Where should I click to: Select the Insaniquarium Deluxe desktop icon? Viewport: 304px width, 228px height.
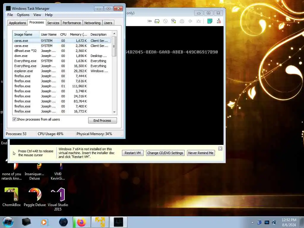[x=34, y=172]
